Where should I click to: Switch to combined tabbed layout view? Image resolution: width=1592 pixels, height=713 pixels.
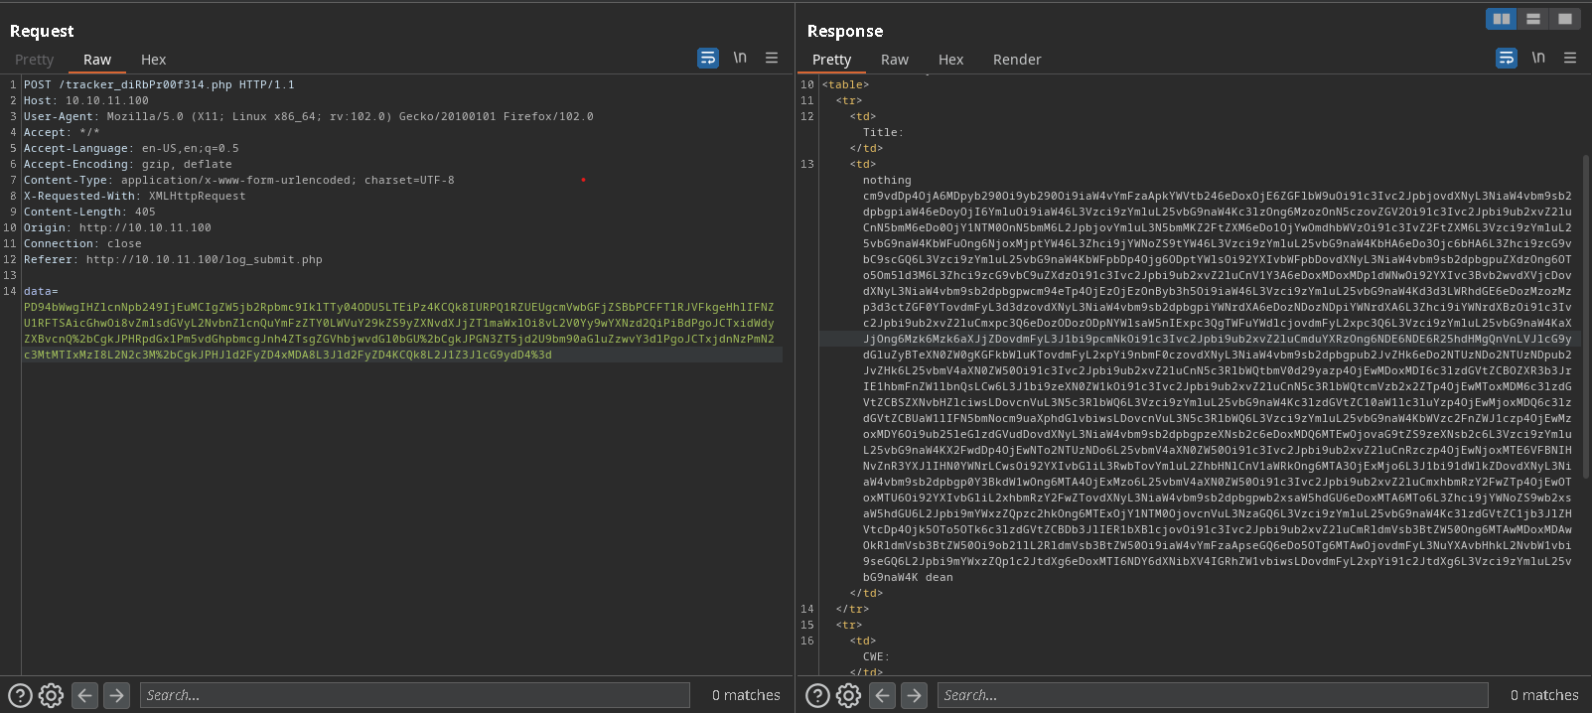1565,19
